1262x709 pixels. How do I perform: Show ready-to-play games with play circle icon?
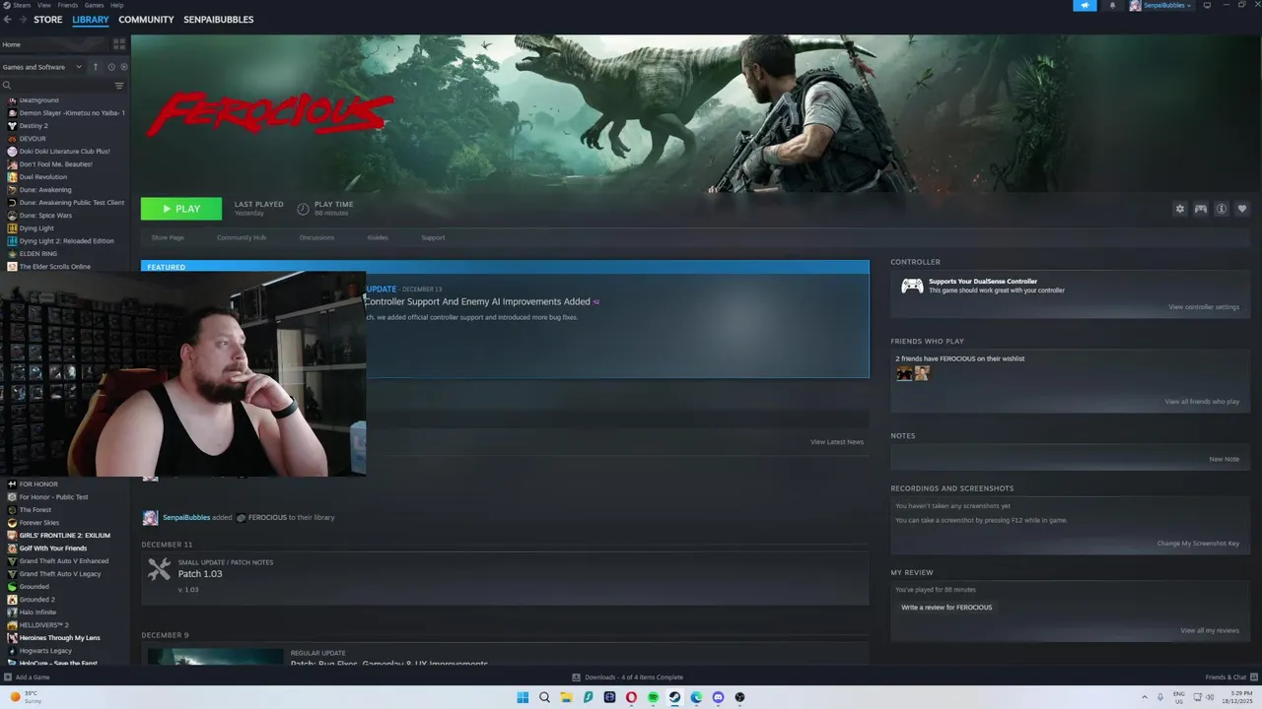tap(123, 67)
